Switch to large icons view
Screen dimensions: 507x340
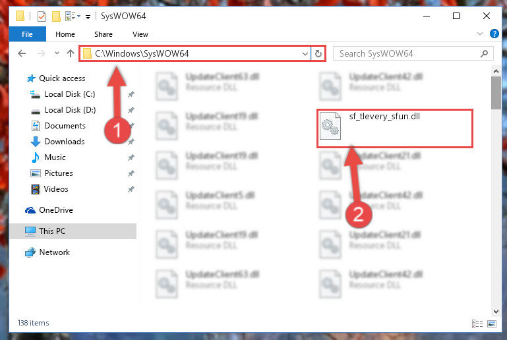(491, 324)
